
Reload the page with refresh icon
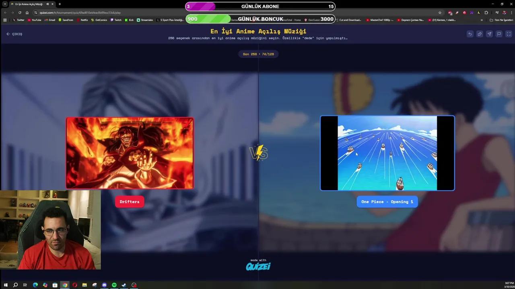20,12
